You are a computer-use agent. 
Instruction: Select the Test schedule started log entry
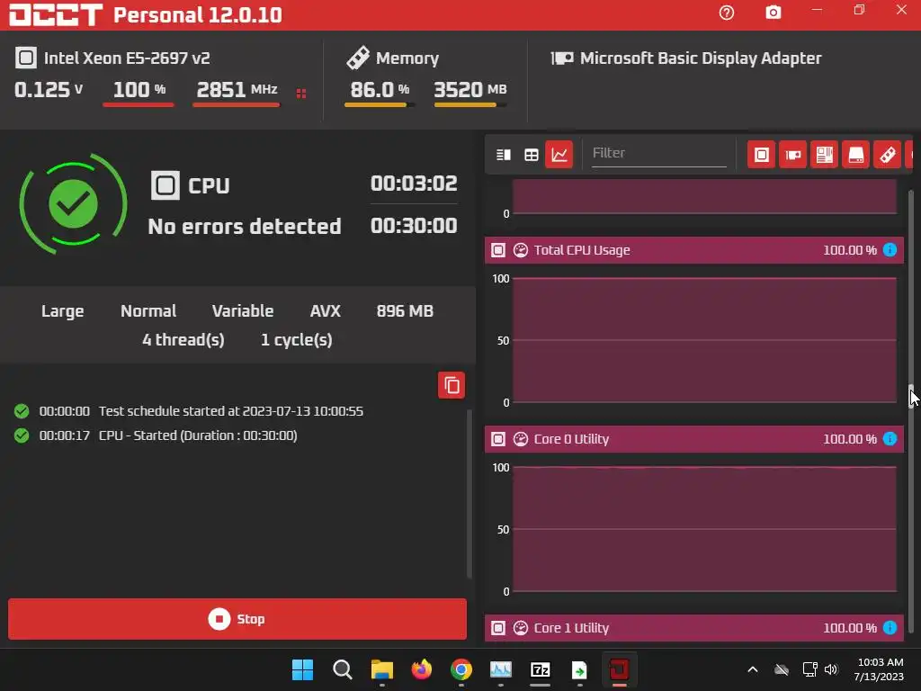tap(189, 410)
